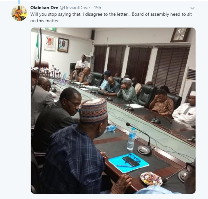Click the plate of sweets on the table
The width and height of the screenshot is (208, 199).
coord(151,178)
